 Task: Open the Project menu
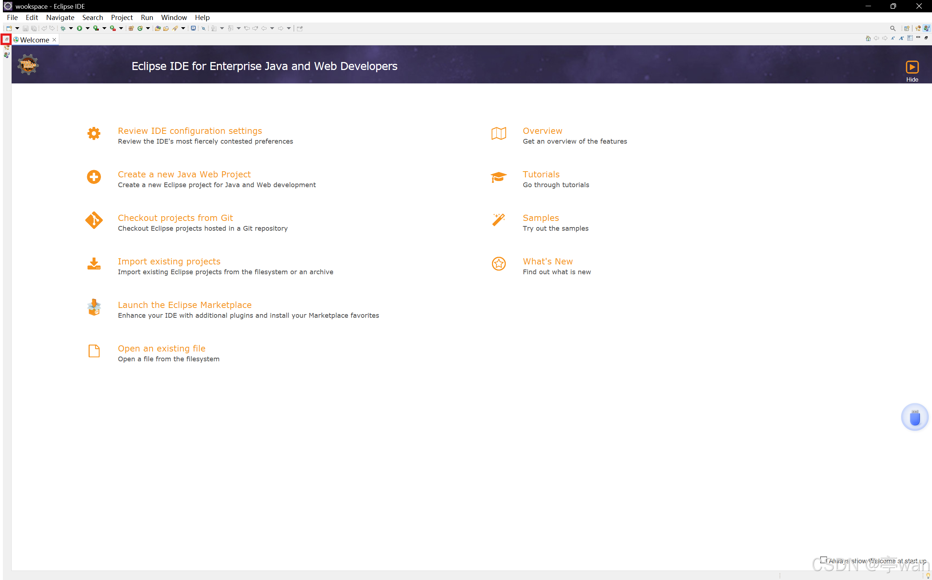(x=122, y=17)
